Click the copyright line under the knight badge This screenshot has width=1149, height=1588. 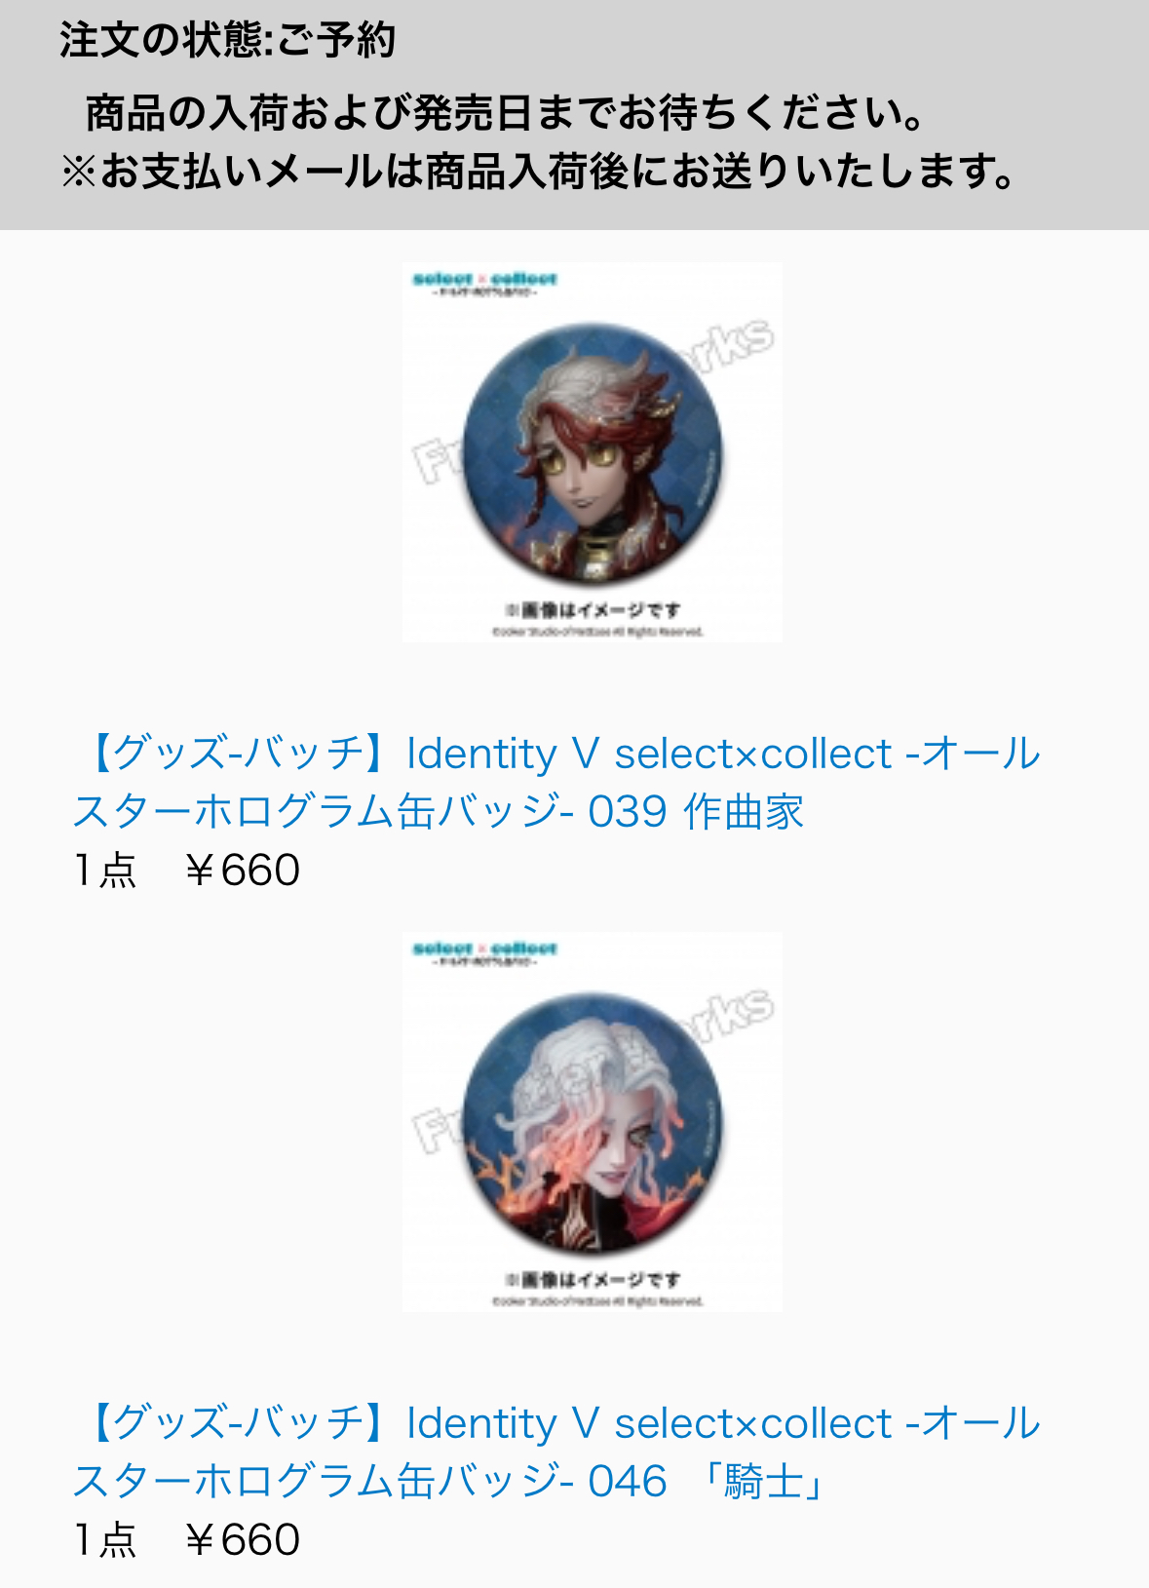point(596,1301)
